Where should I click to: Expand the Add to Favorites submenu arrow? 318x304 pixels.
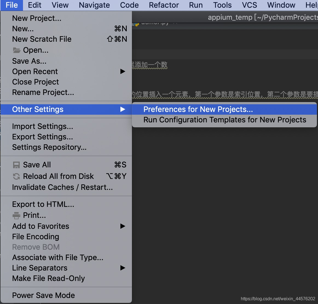tap(123, 226)
